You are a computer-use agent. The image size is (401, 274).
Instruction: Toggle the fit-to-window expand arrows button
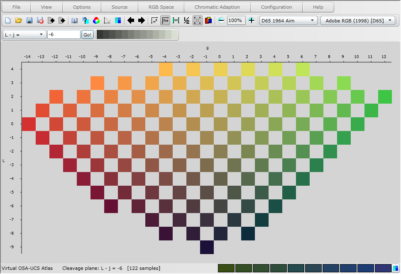198,20
